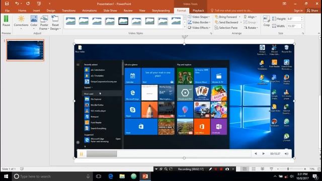Open the Storyboarding tab
Image resolution: width=322 pixels, height=181 pixels.
(x=160, y=11)
